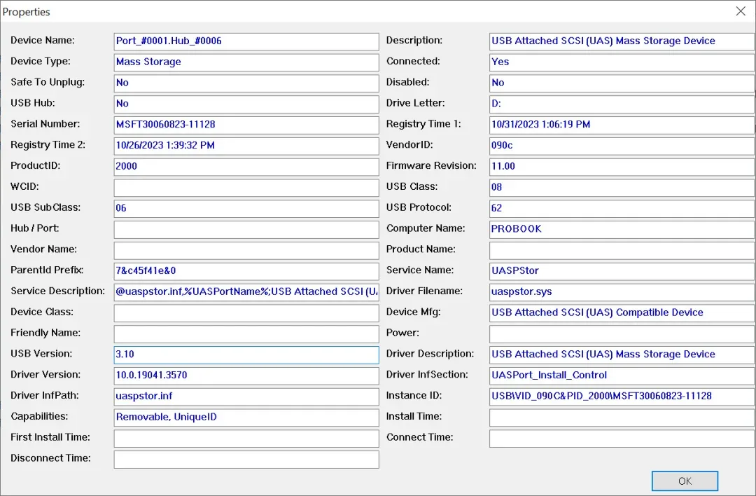
Task: Click the Instance ID field
Action: 622,397
